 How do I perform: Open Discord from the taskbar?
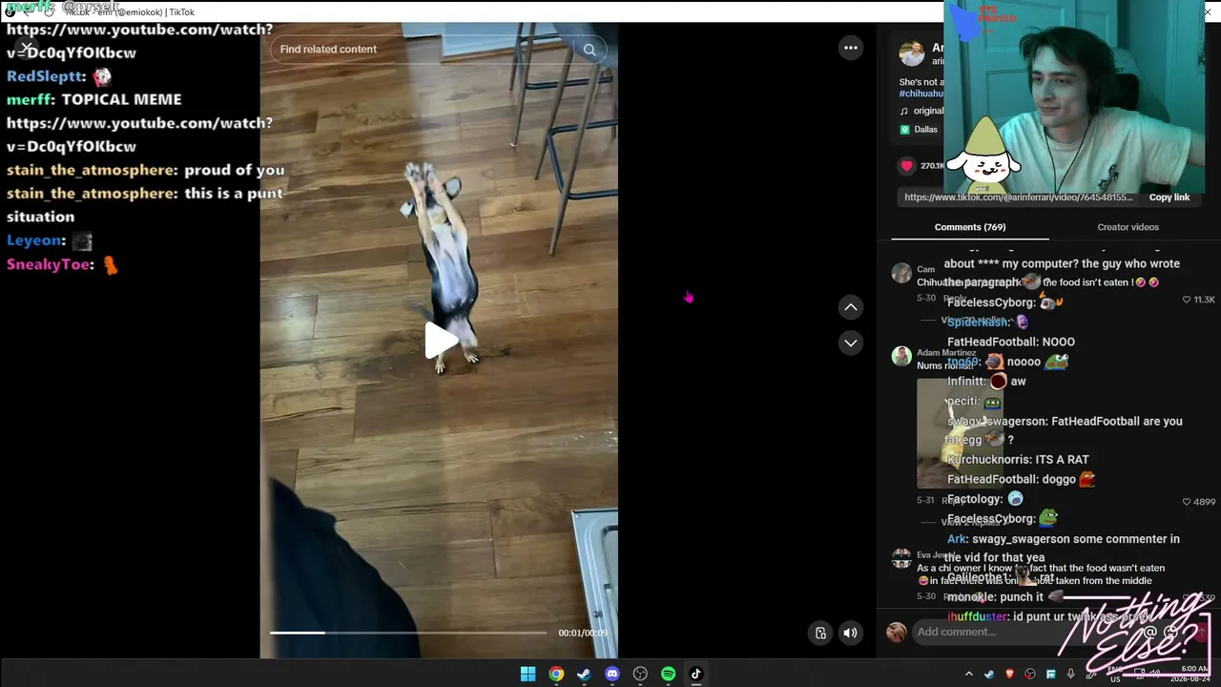pos(612,674)
